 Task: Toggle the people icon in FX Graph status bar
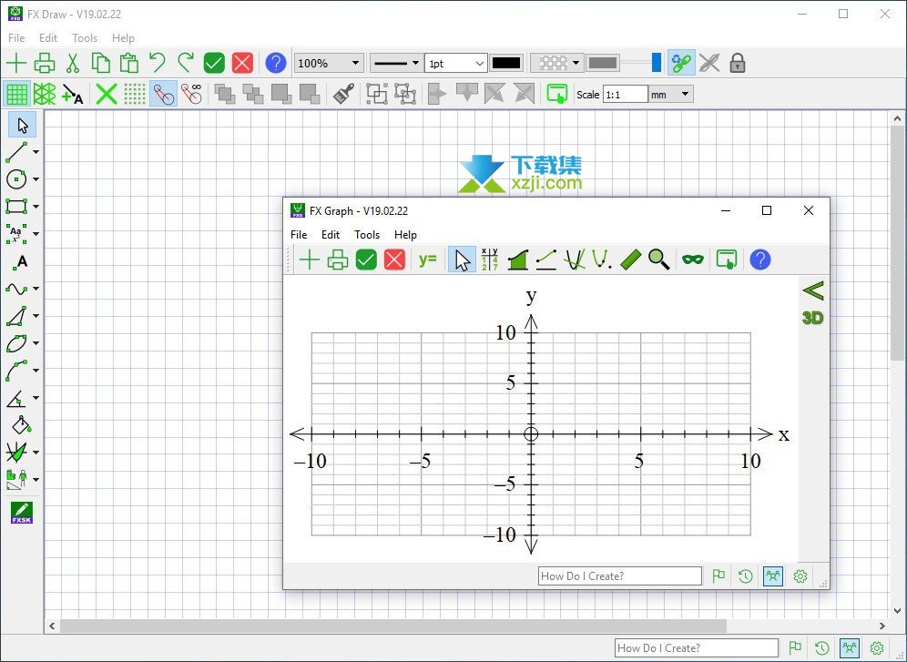click(773, 575)
